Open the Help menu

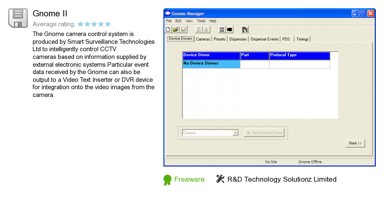pos(212,21)
